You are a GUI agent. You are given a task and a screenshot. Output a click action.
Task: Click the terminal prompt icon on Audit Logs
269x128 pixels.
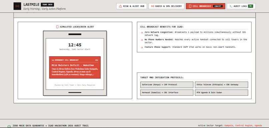(231, 6)
